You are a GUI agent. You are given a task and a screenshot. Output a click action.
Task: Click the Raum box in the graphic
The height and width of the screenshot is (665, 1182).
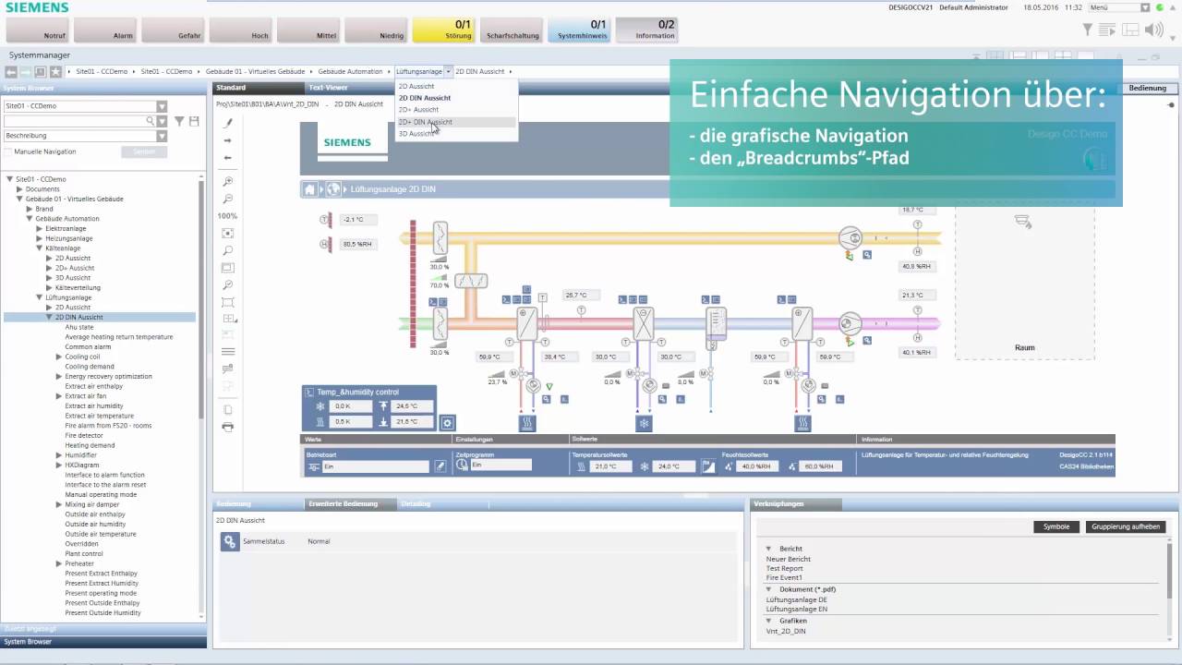1024,282
